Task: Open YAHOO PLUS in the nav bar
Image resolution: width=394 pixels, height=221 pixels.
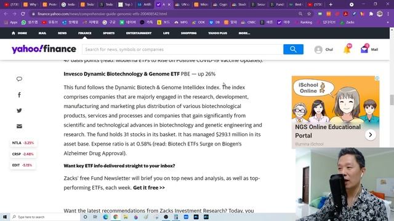Action: click(x=217, y=33)
